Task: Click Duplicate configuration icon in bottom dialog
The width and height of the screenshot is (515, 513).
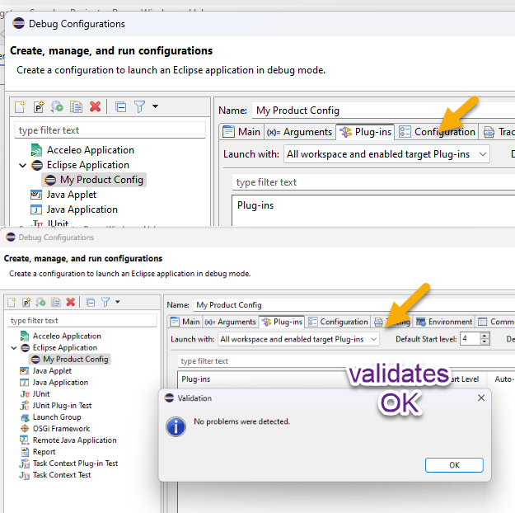Action: pyautogui.click(x=56, y=302)
